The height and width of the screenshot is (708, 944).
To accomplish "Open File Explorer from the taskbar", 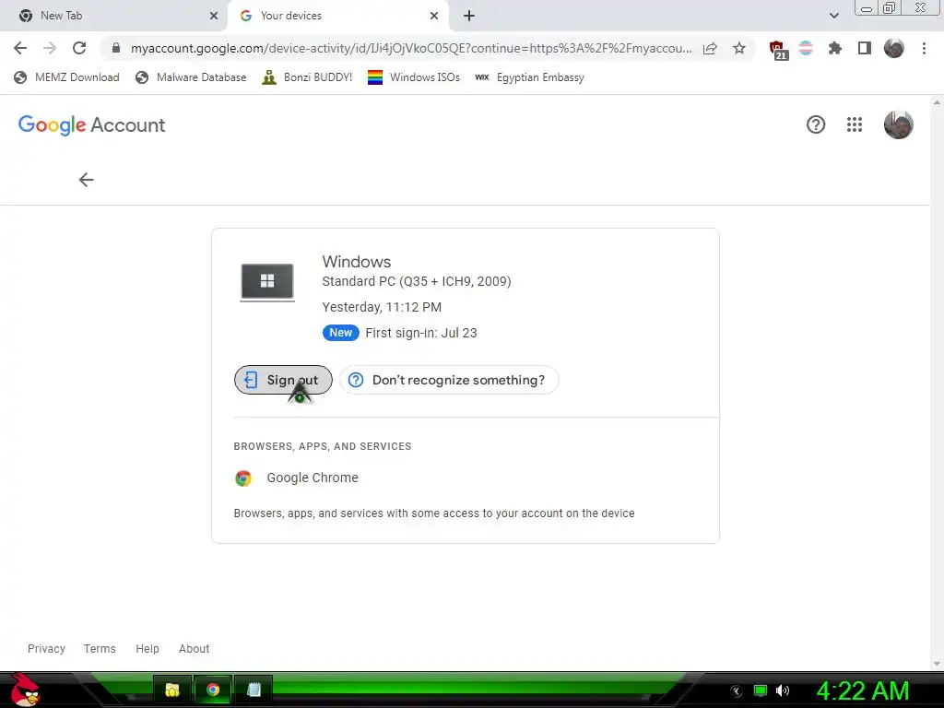I will (x=172, y=690).
